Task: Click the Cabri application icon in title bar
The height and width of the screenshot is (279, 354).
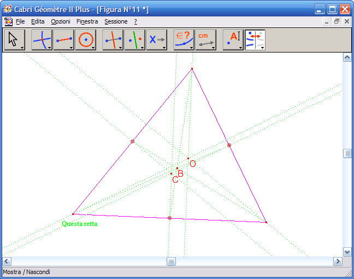Action: [8, 9]
